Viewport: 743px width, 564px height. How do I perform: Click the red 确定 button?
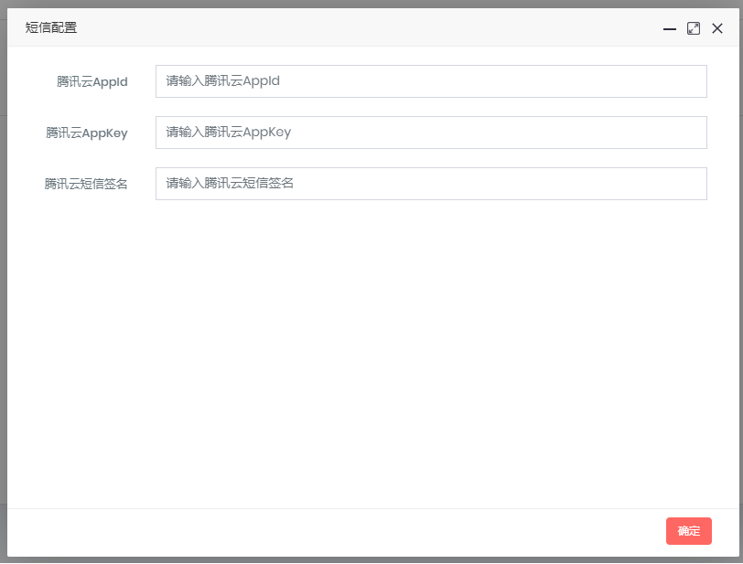[688, 531]
